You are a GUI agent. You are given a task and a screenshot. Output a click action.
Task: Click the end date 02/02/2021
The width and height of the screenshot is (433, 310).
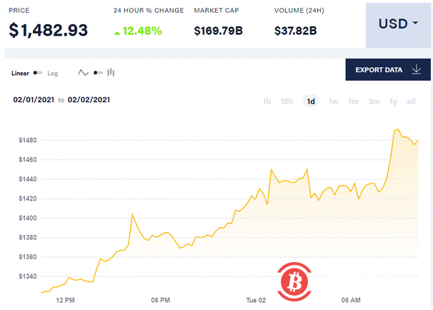click(x=88, y=101)
